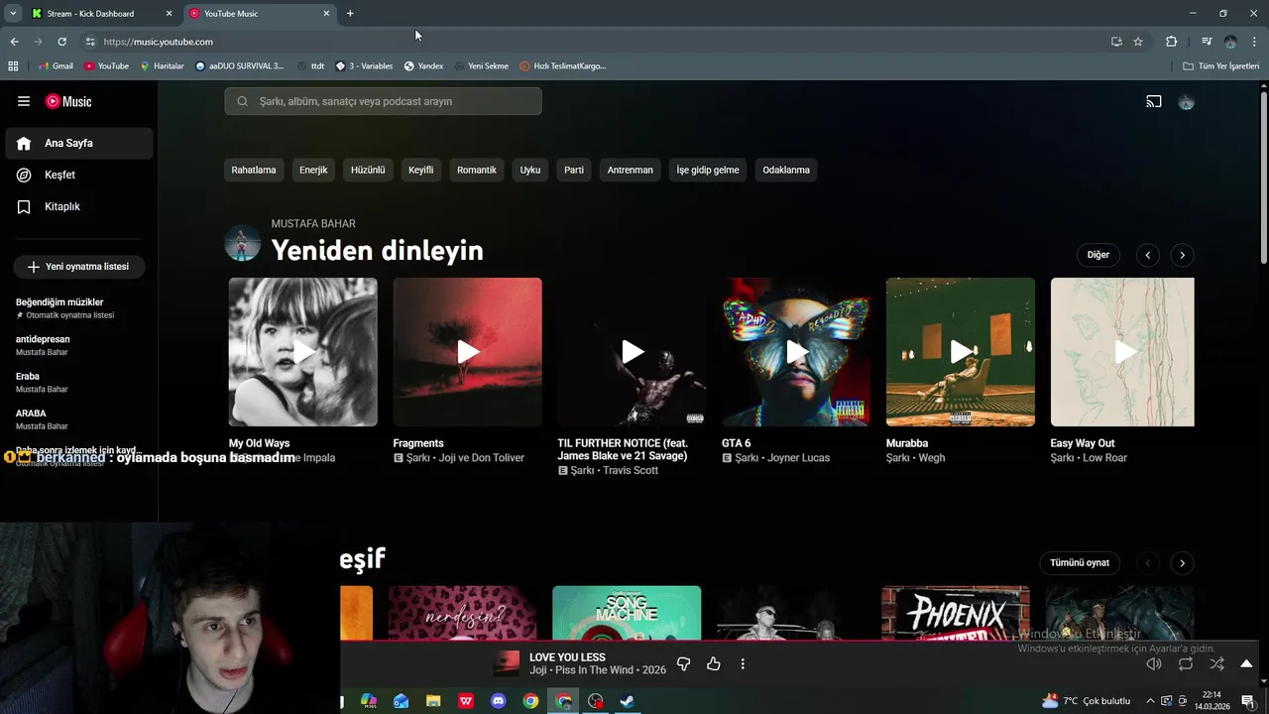
Task: Open the account avatar menu
Action: pos(1186,101)
